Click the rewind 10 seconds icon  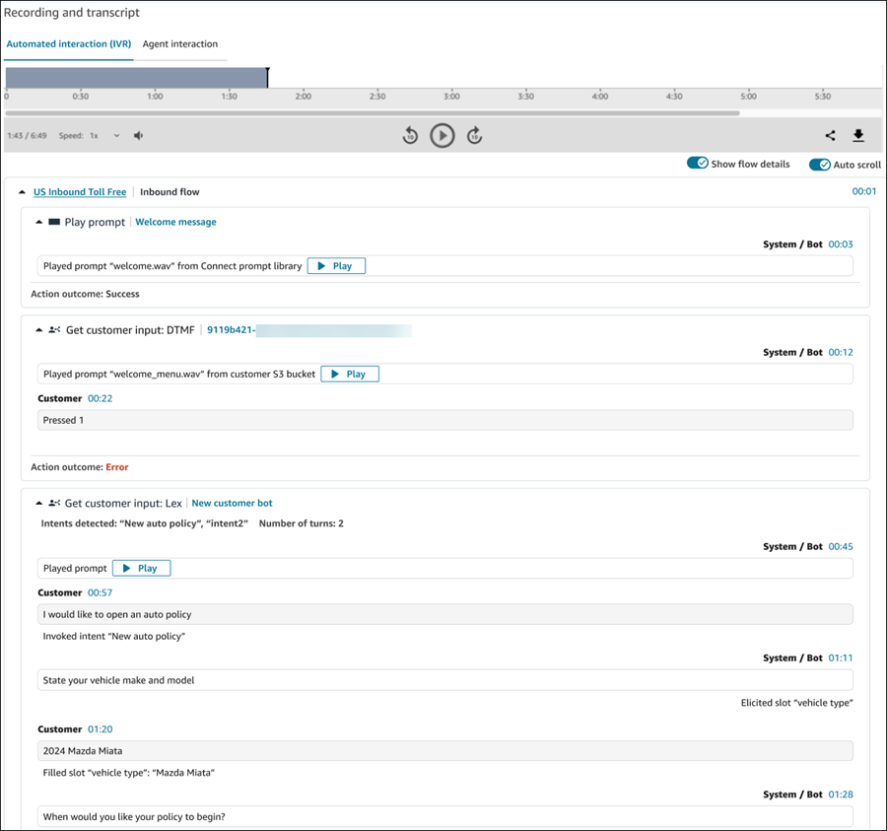411,136
